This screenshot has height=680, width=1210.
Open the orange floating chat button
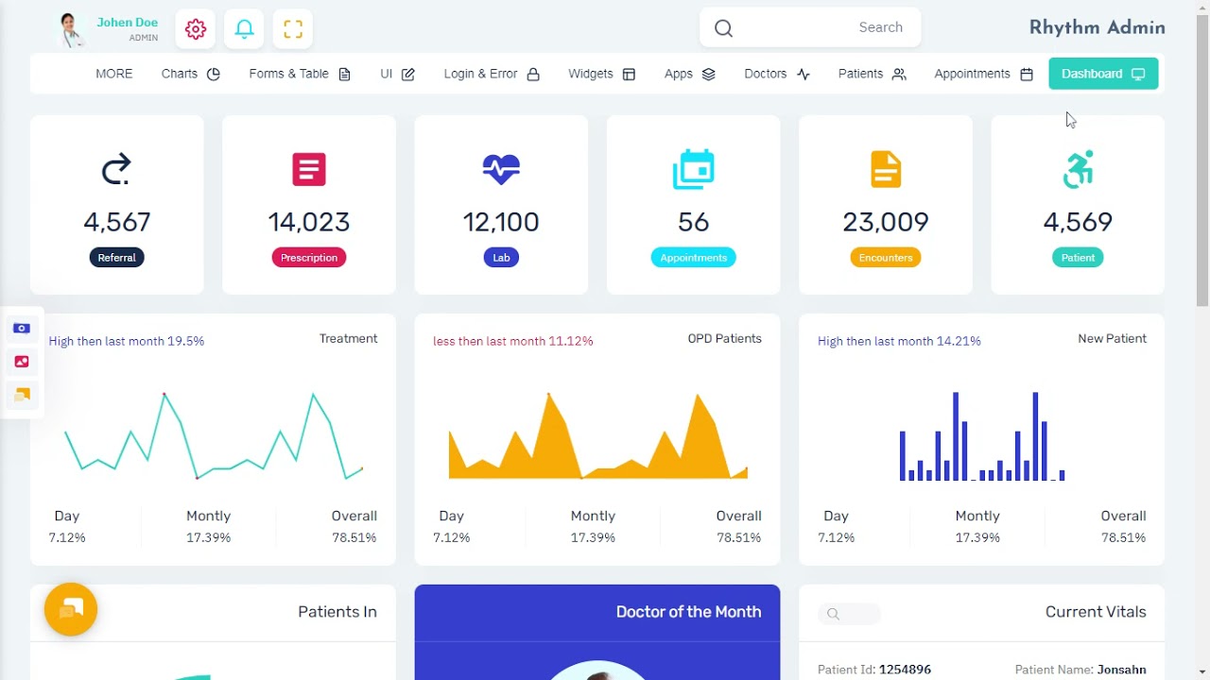tap(71, 609)
